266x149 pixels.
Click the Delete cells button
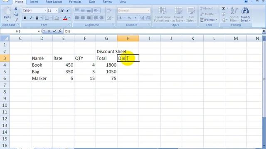[208, 14]
